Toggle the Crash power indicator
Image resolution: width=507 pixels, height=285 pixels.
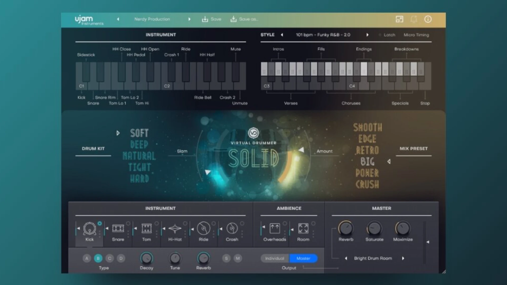[x=242, y=224]
